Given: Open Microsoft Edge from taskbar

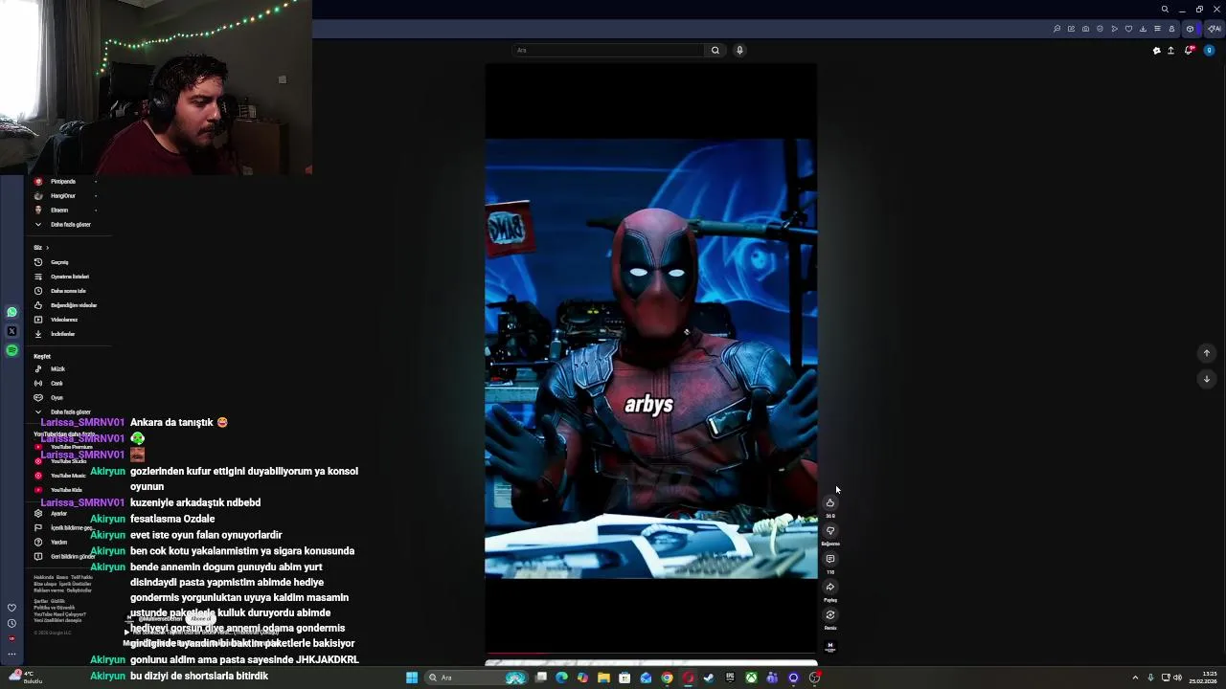Looking at the screenshot, I should pyautogui.click(x=561, y=678).
